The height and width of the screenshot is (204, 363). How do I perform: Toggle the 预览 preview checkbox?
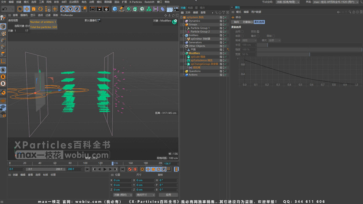coord(258,32)
